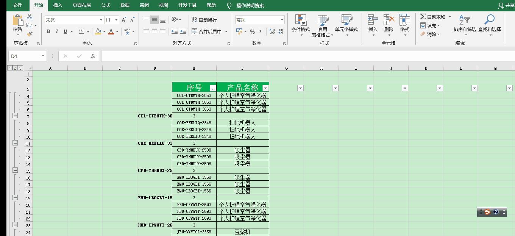The image size is (515, 236).
Task: Switch to the 页面布局 (Page Layout) tab
Action: coord(82,5)
